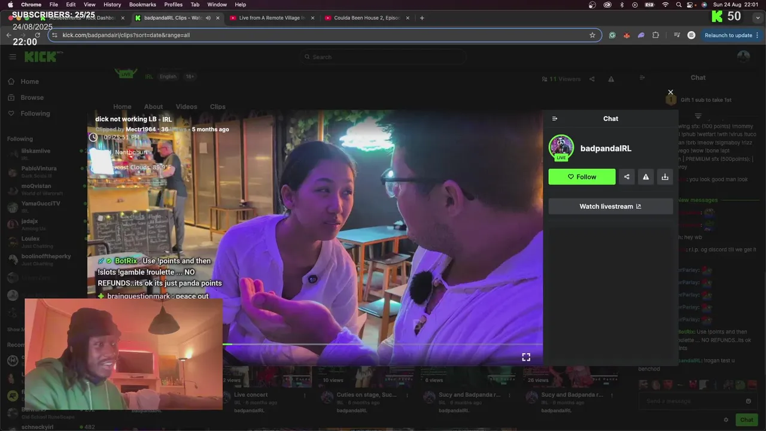
Task: Click the Kick search field
Action: pyautogui.click(x=384, y=57)
